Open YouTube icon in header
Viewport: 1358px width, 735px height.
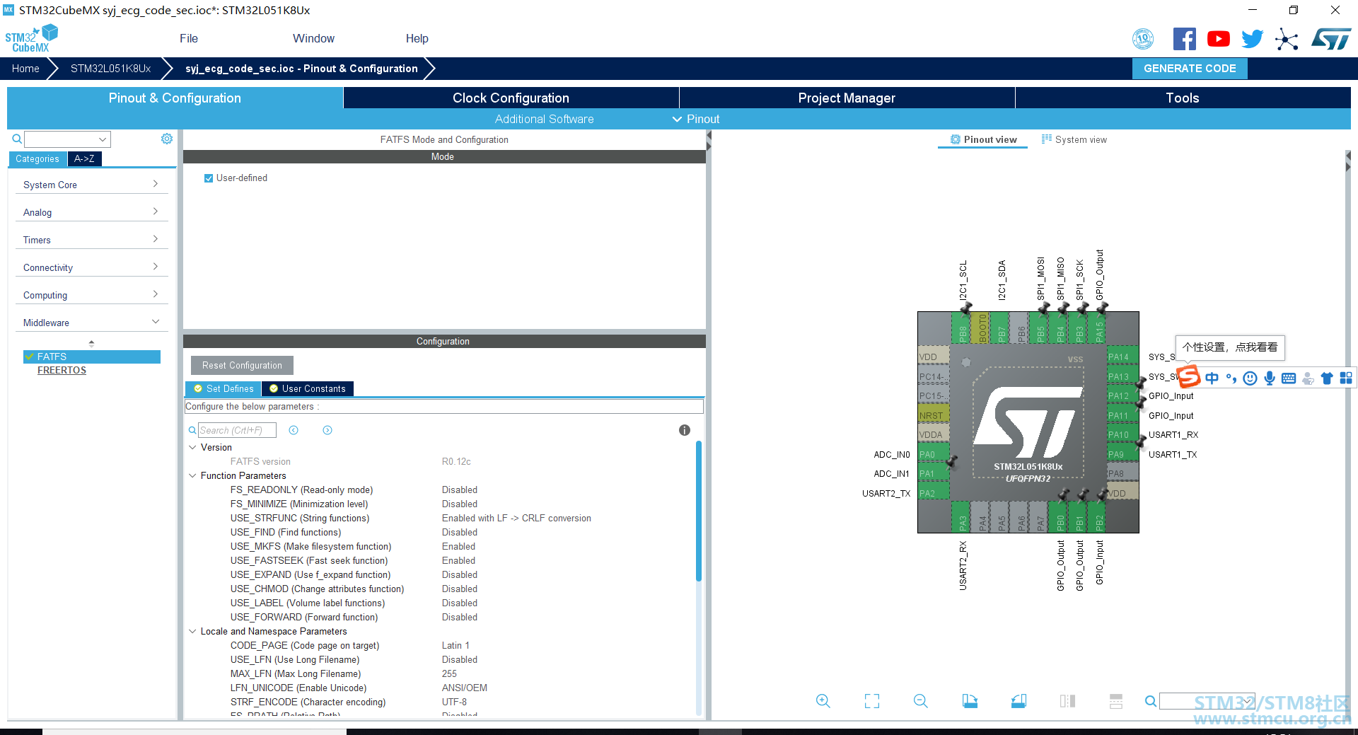(x=1218, y=39)
